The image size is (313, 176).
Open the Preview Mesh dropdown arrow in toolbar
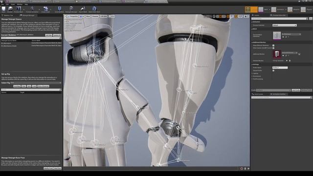click(x=24, y=9)
